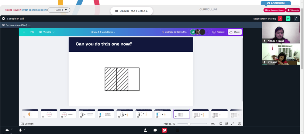
Task: Open the Demo Material tab
Action: click(x=131, y=11)
